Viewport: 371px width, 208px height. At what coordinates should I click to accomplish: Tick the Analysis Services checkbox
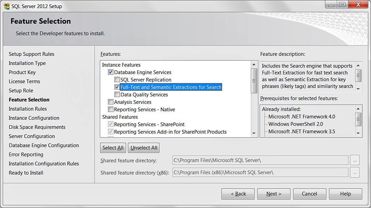coord(111,102)
